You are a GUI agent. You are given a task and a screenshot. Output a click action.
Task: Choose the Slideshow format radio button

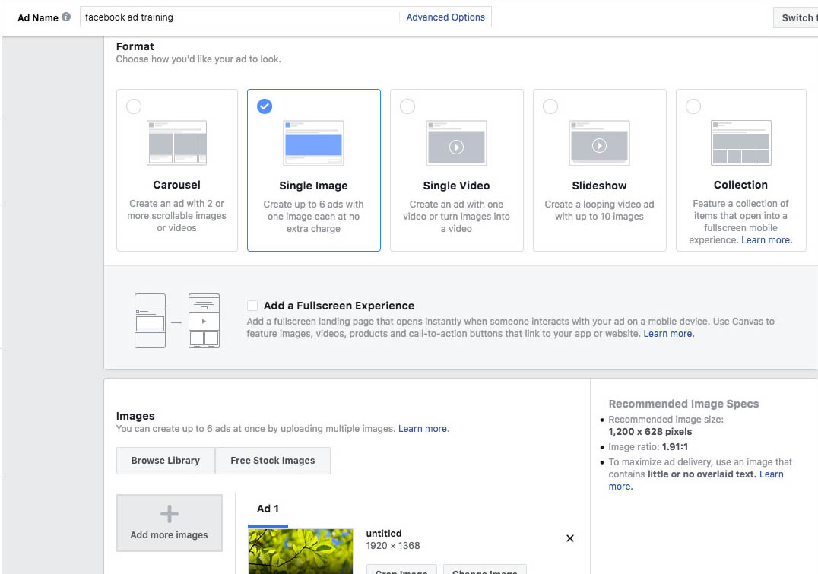(550, 106)
